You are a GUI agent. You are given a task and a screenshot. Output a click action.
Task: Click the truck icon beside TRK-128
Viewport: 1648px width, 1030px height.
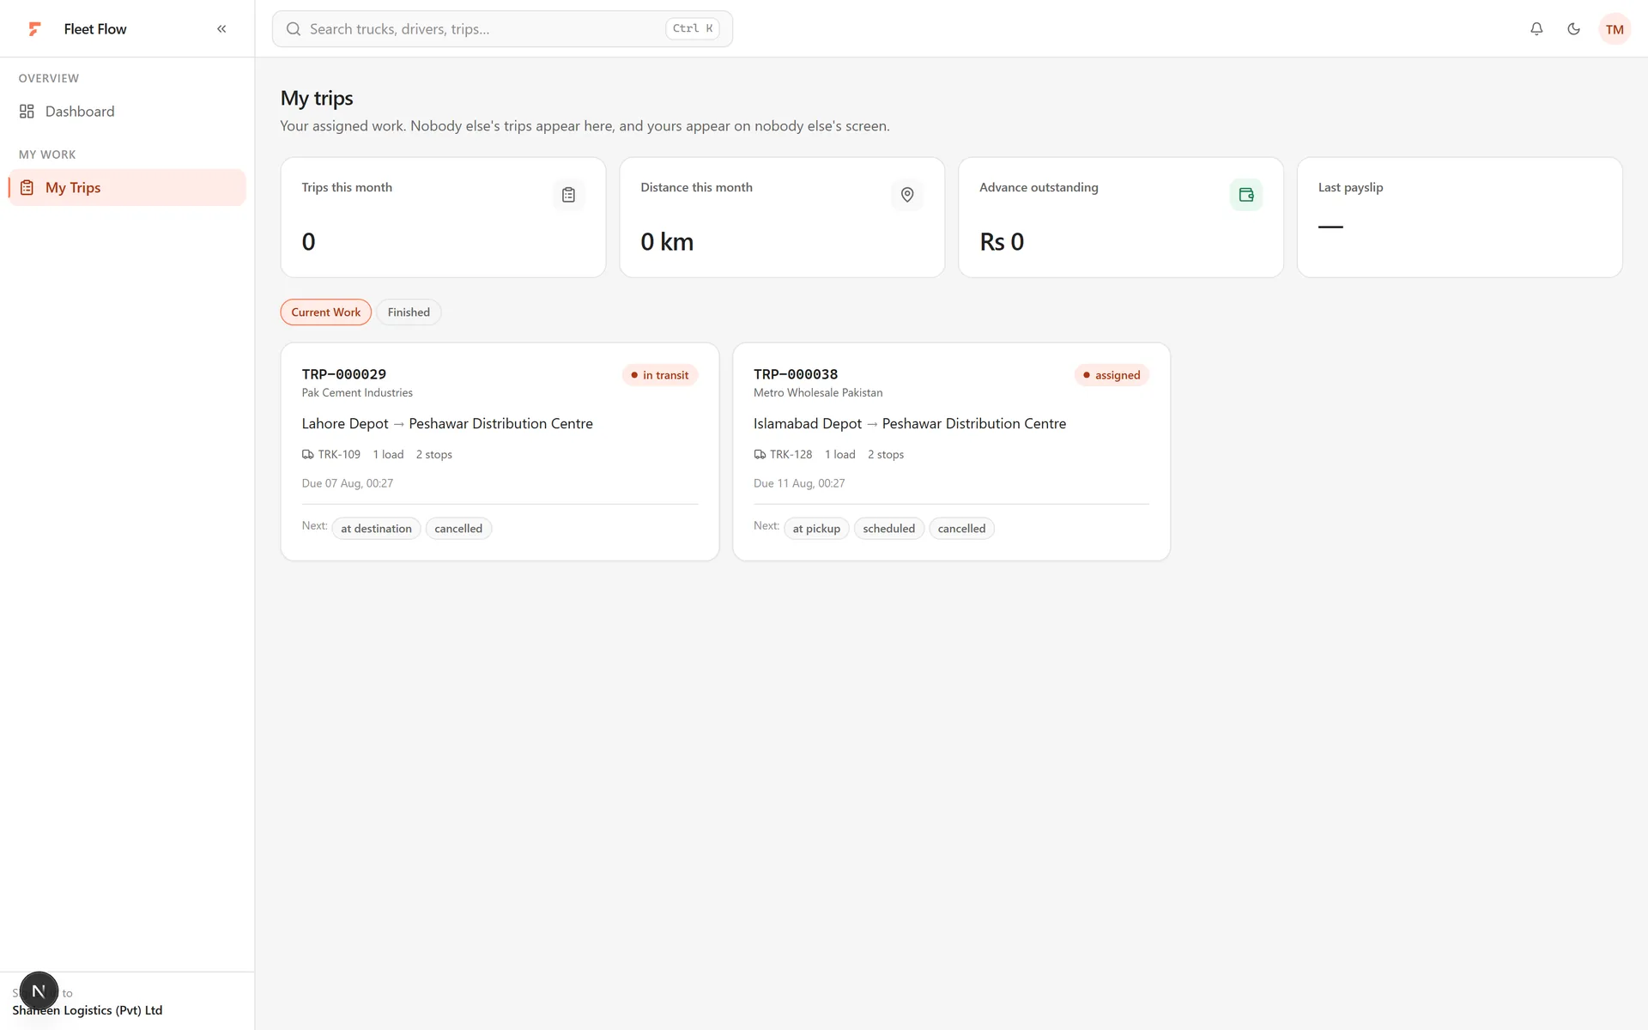pos(760,455)
